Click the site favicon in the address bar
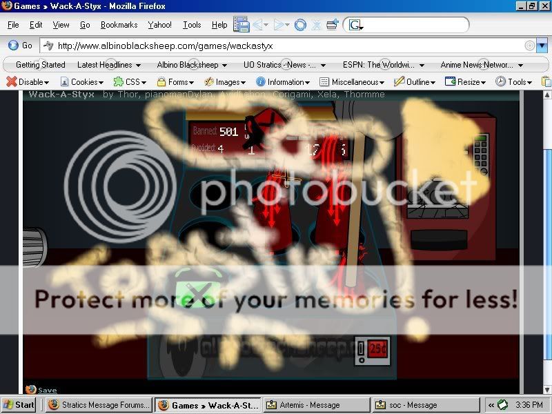This screenshot has width=552, height=414. click(48, 46)
